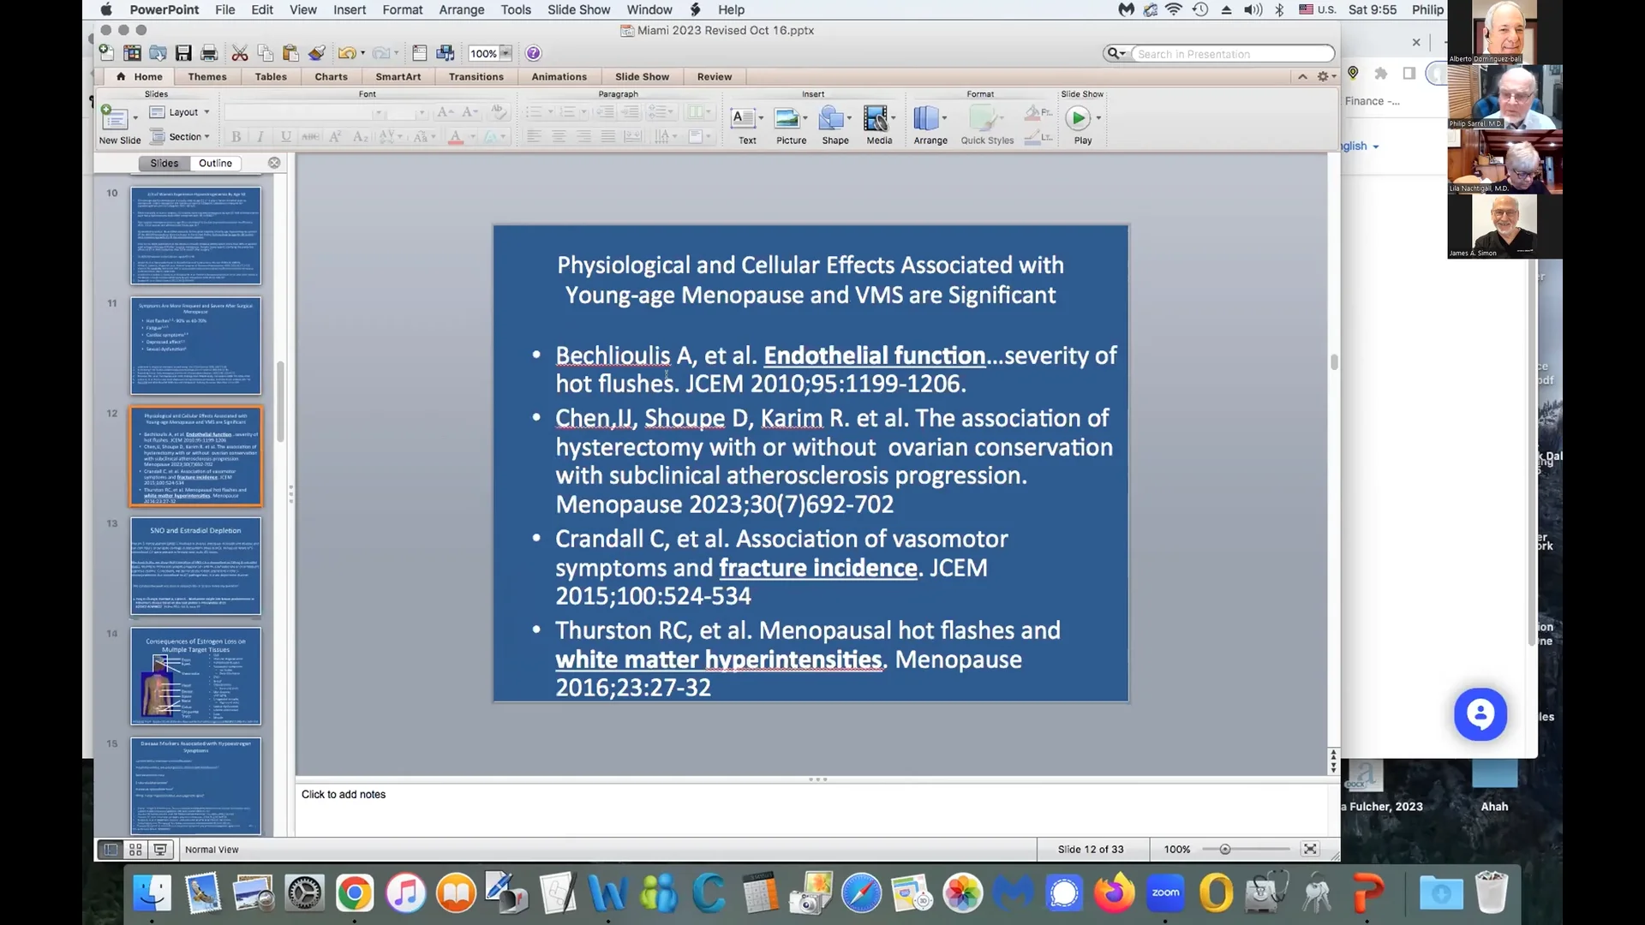The image size is (1645, 925).
Task: Expand the Play slide show dropdown arrow
Action: click(x=1098, y=118)
